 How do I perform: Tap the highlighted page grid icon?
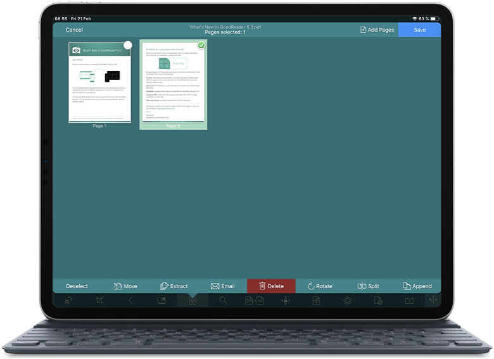click(x=193, y=301)
